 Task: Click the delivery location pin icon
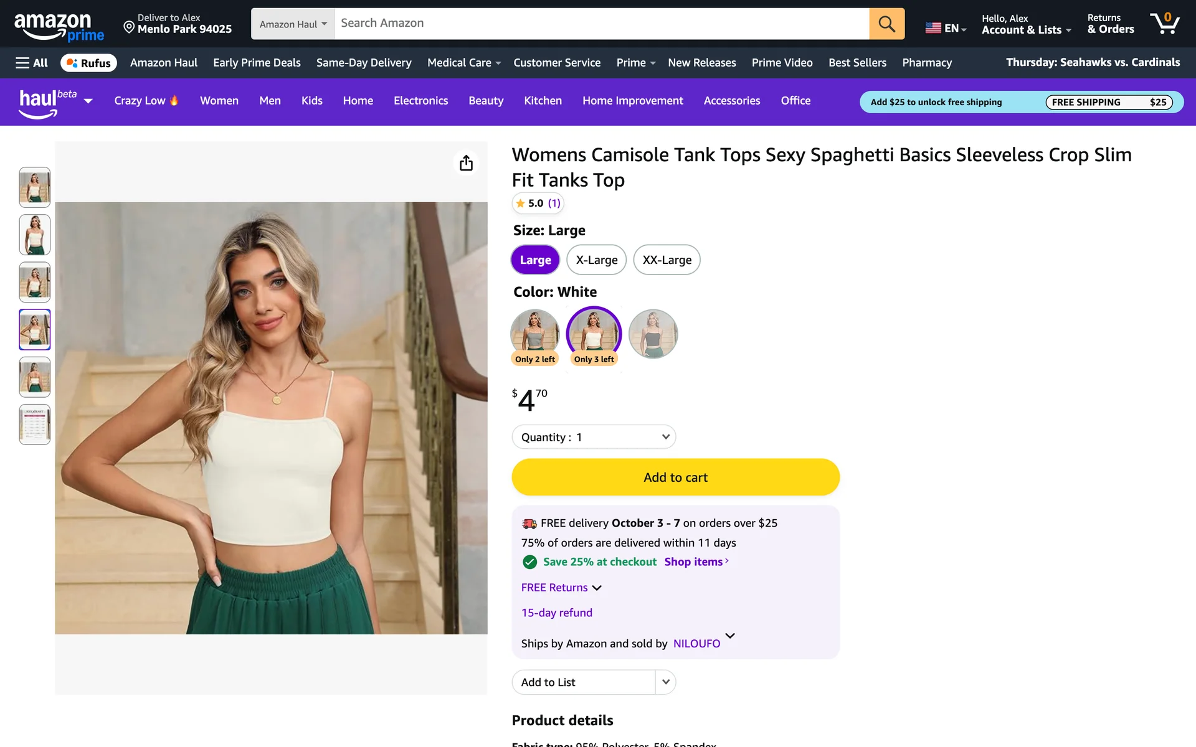[129, 27]
